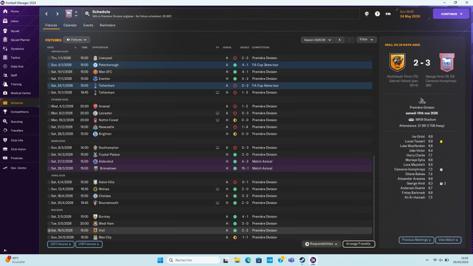
Task: Launch Steam from the taskbar
Action: (302, 260)
